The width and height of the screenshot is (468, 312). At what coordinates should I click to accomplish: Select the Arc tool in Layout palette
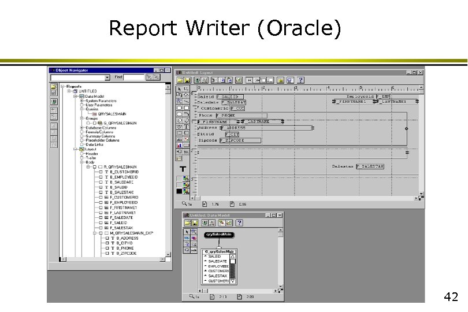pyautogui.click(x=186, y=114)
